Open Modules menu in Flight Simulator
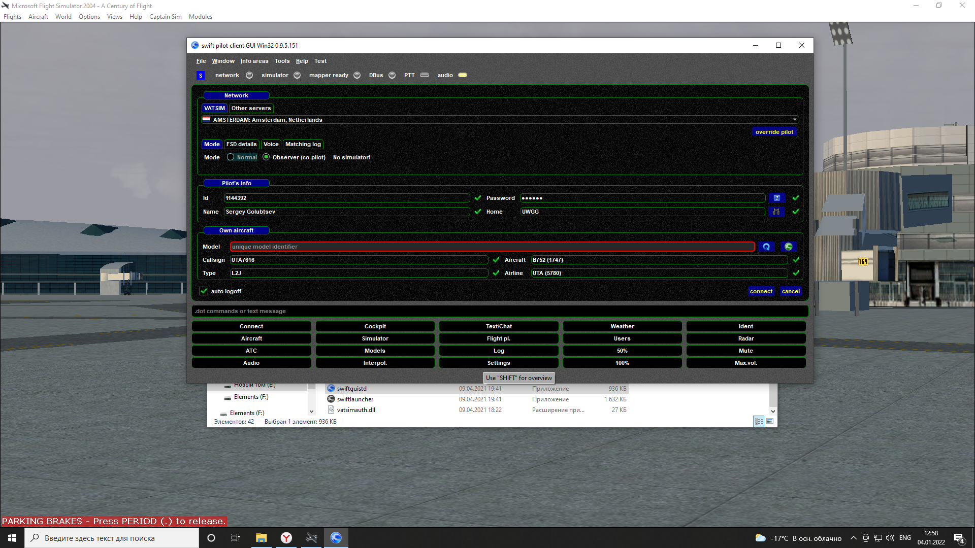 pos(201,17)
